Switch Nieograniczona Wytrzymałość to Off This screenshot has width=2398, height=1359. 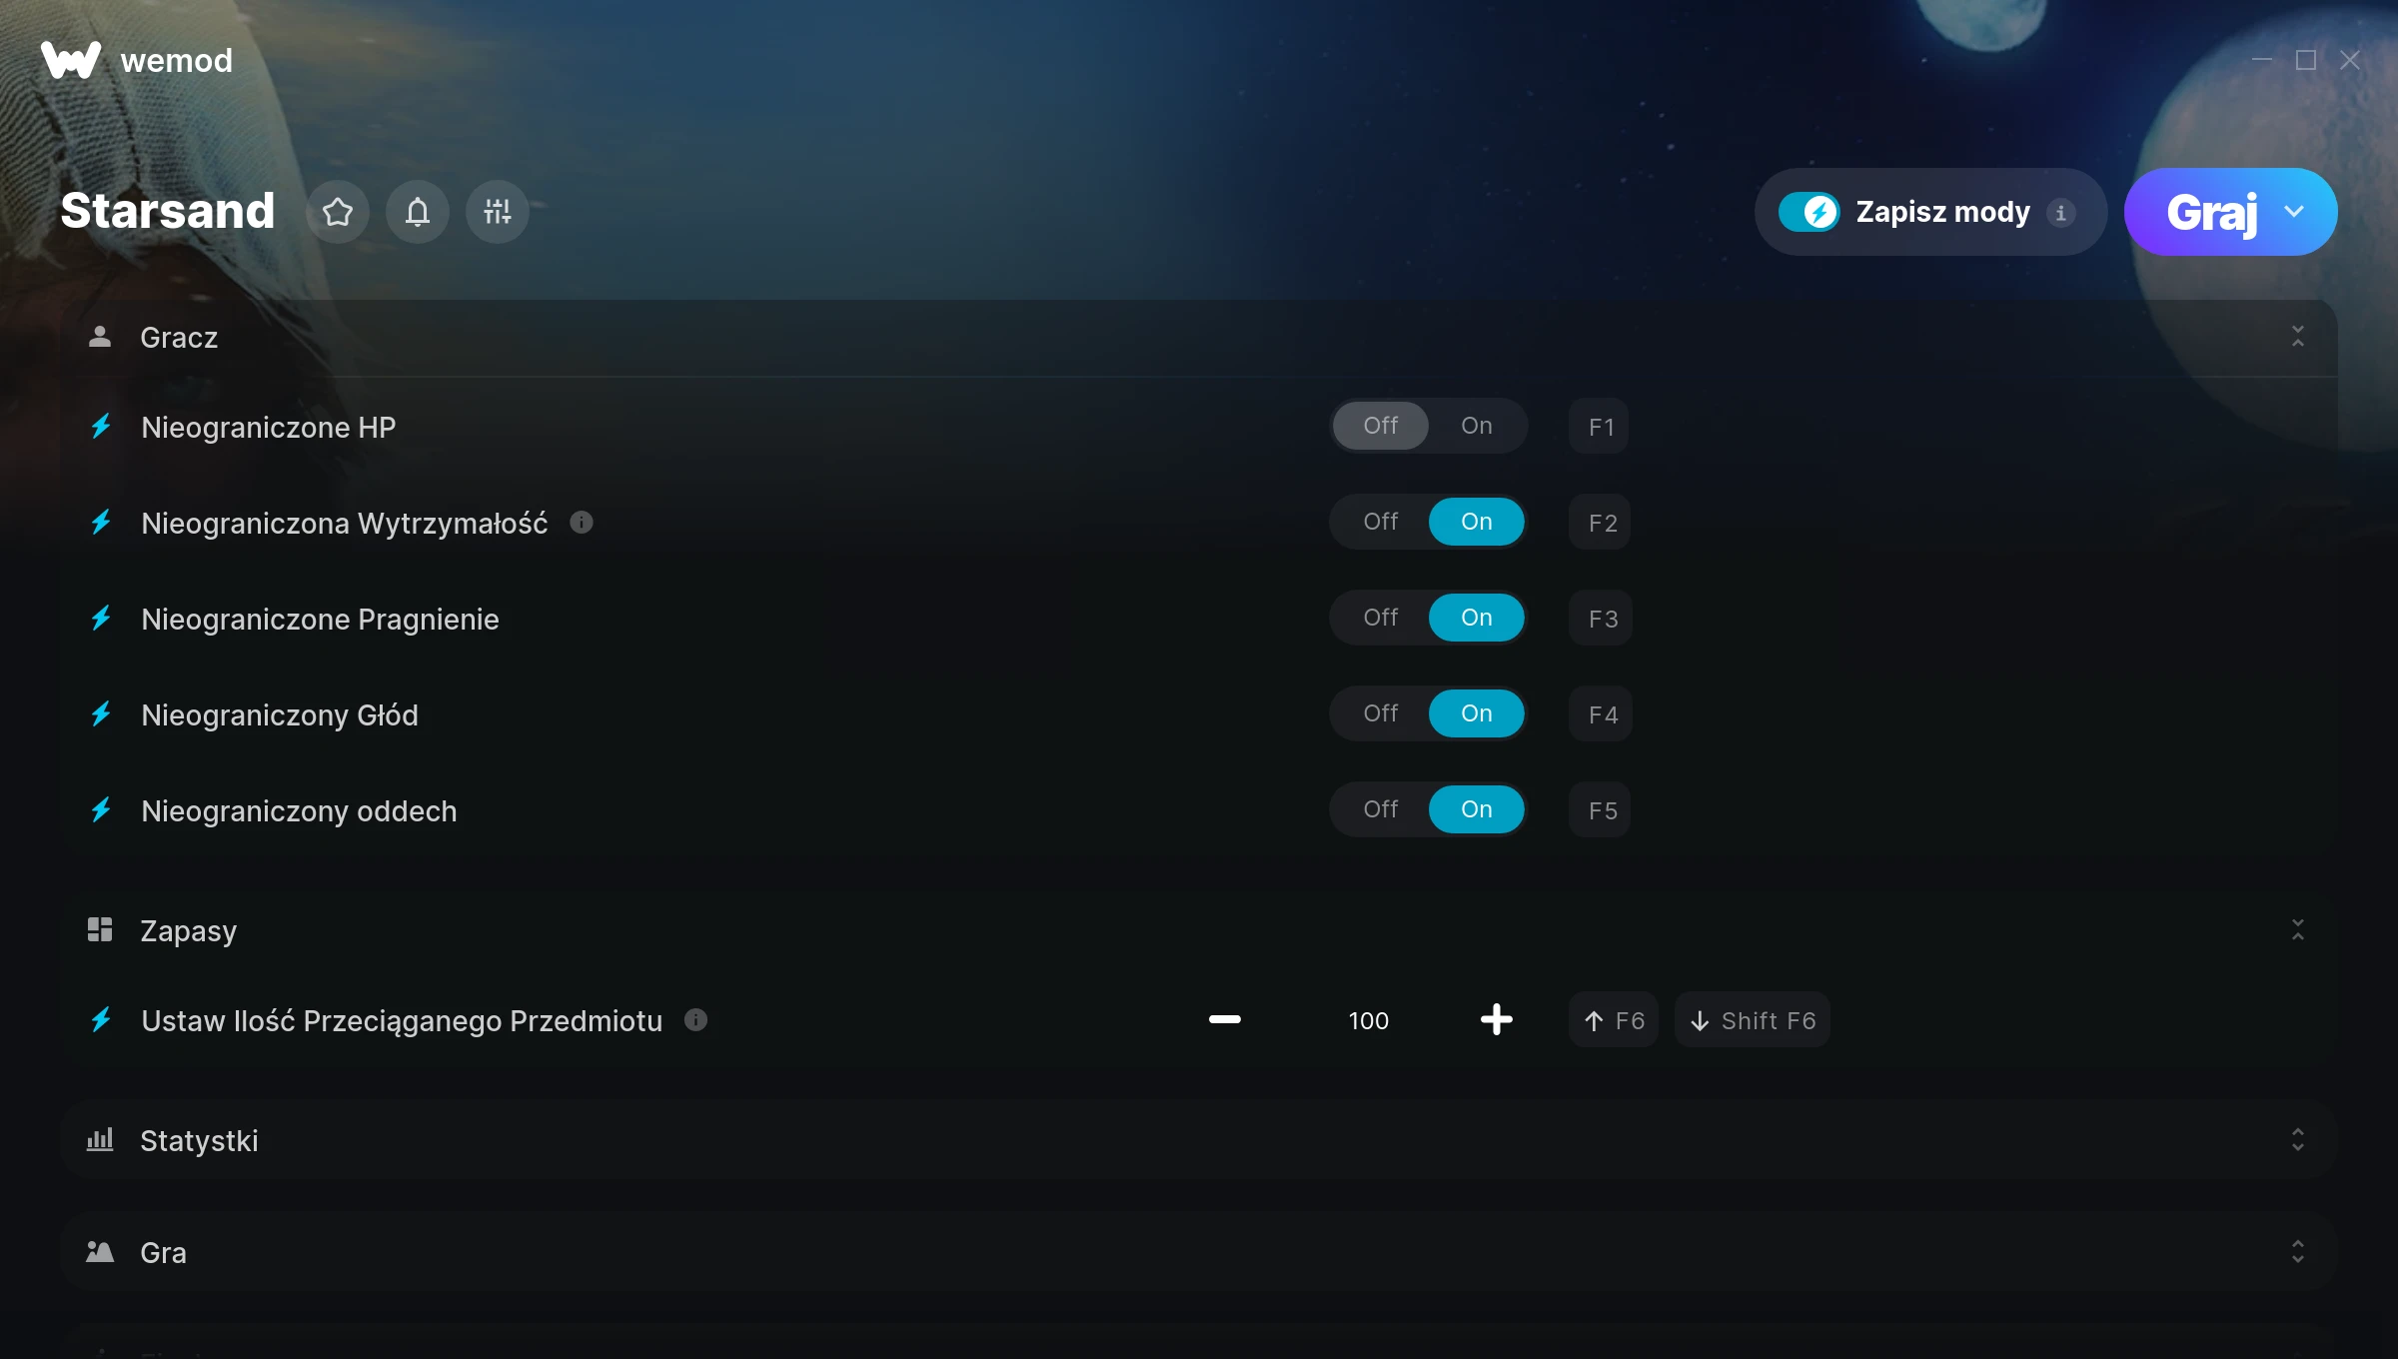(1381, 522)
